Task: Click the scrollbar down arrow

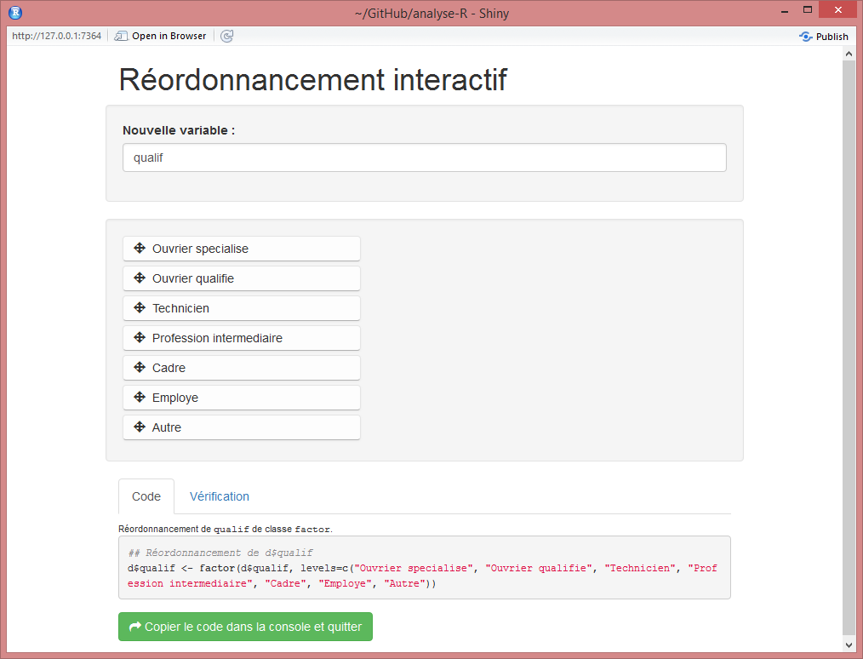Action: click(849, 645)
